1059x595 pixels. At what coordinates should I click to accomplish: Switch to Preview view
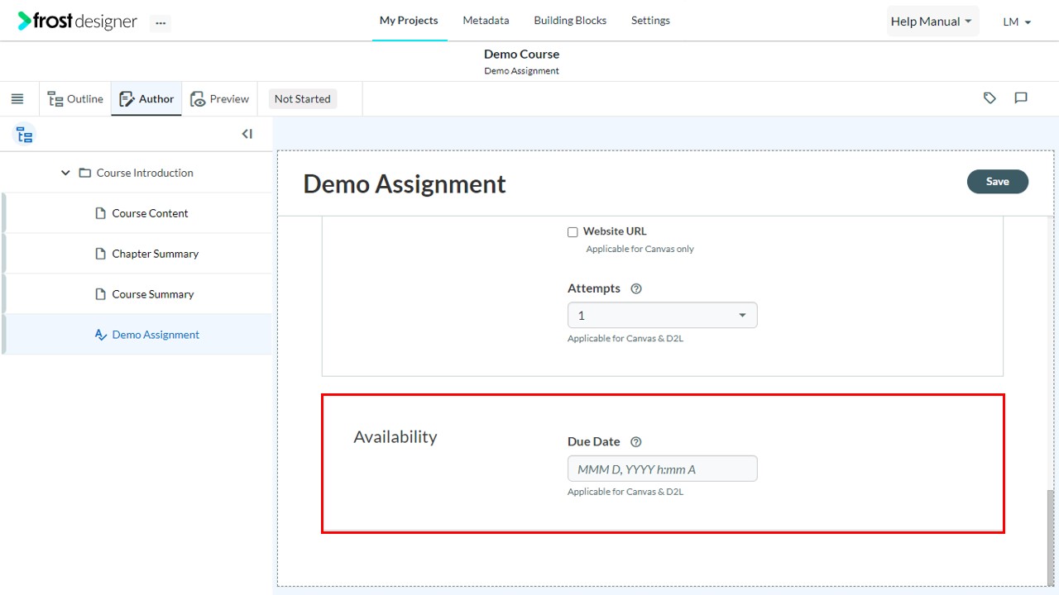(219, 99)
